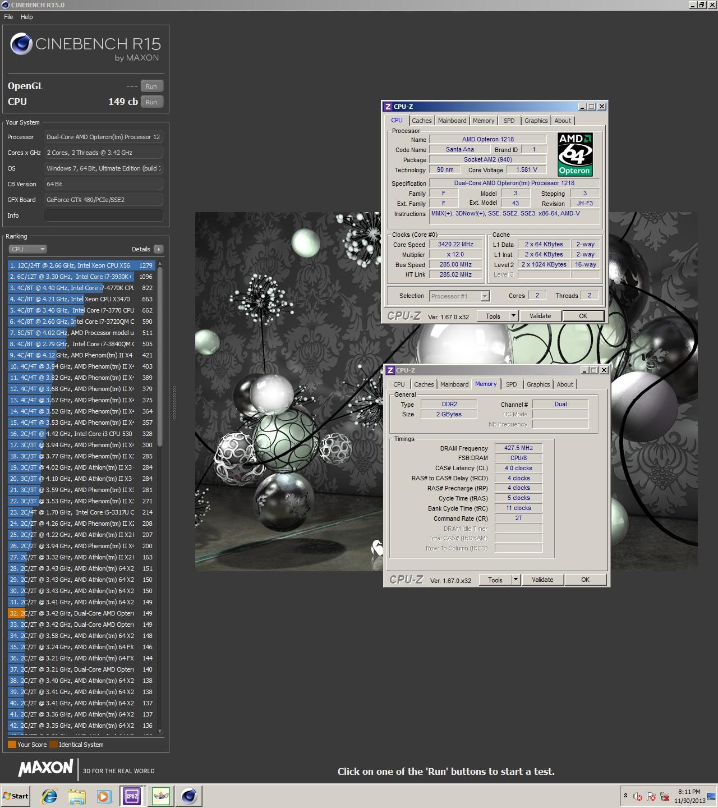Click the Bus Speed 285.00 MHz value
Viewport: 718px width, 808px height.
point(455,265)
